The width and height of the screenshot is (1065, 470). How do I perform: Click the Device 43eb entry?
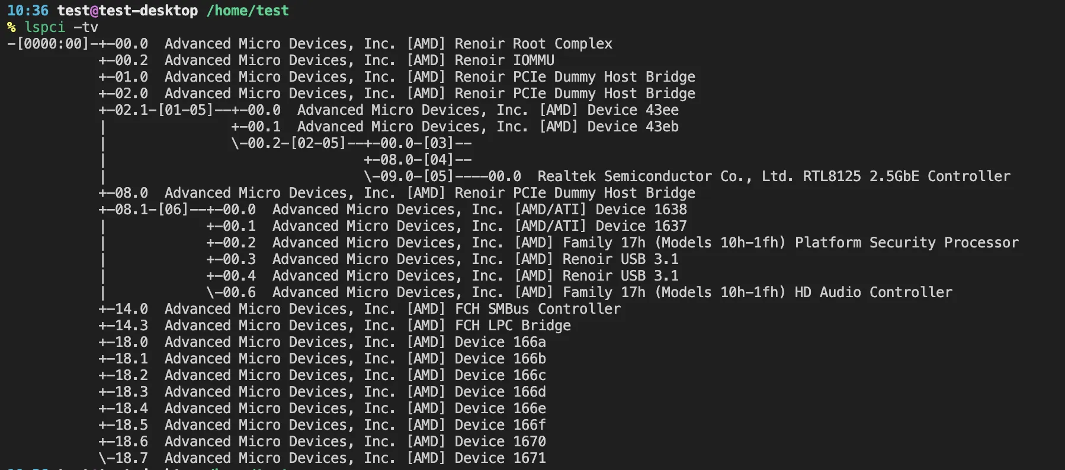tap(633, 127)
